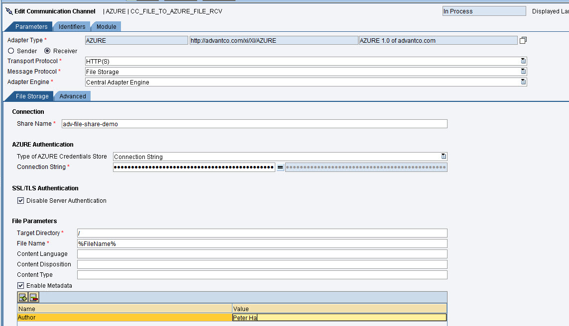Click the Connection section heading
The width and height of the screenshot is (569, 326).
[x=28, y=111]
